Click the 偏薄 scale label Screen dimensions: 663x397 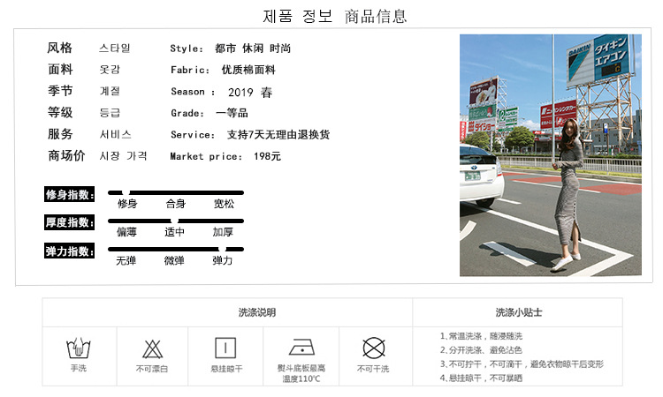126,232
